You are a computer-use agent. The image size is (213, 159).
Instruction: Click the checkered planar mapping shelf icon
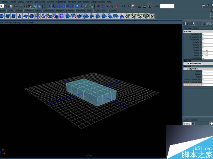click(x=128, y=16)
